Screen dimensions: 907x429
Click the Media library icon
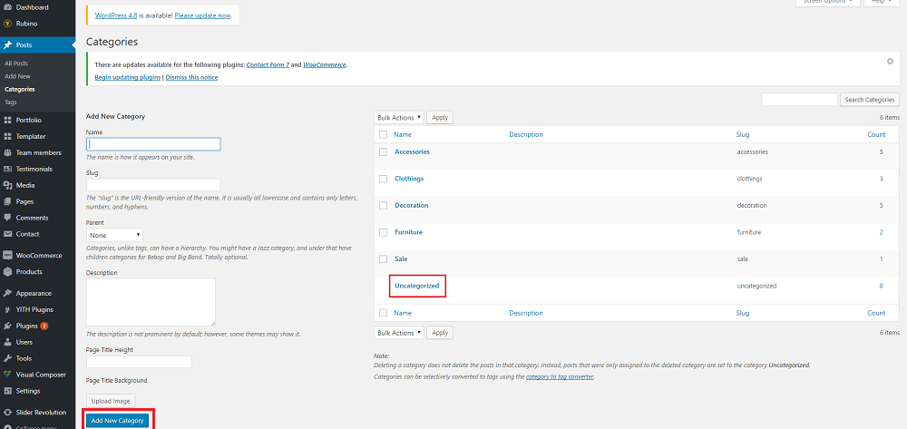(x=7, y=185)
